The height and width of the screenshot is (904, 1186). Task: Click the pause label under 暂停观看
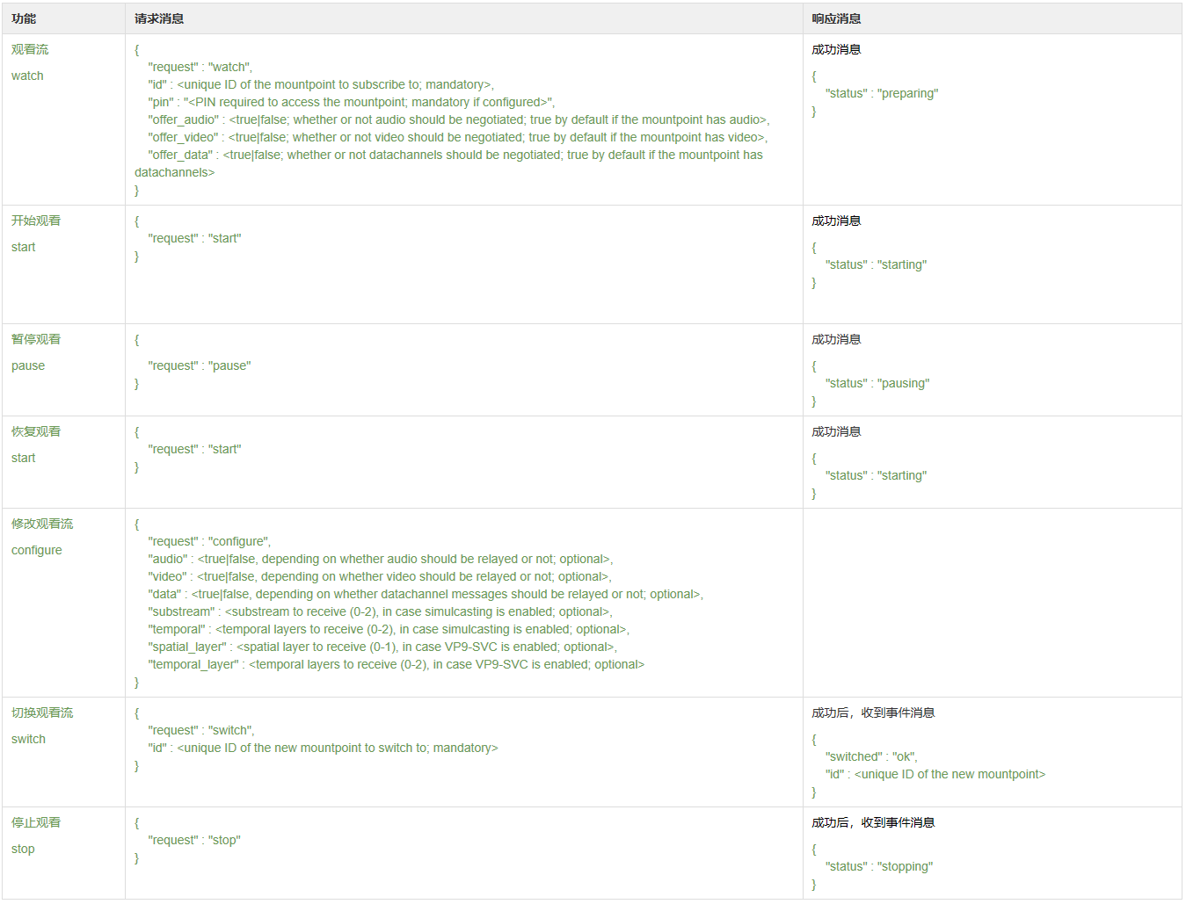27,365
